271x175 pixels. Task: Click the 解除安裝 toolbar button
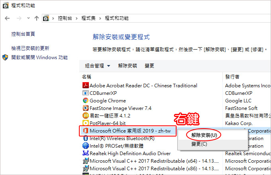[128, 66]
